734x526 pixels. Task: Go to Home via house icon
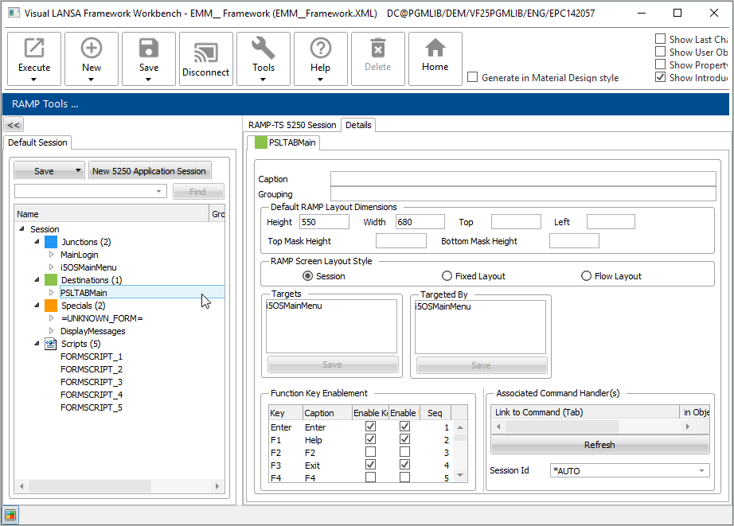tap(435, 49)
